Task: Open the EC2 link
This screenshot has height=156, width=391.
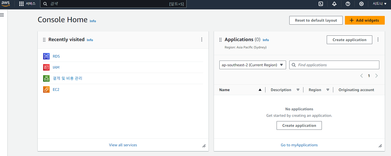Action: pyautogui.click(x=56, y=89)
